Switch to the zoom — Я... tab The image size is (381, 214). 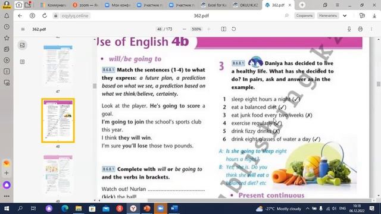click(86, 5)
